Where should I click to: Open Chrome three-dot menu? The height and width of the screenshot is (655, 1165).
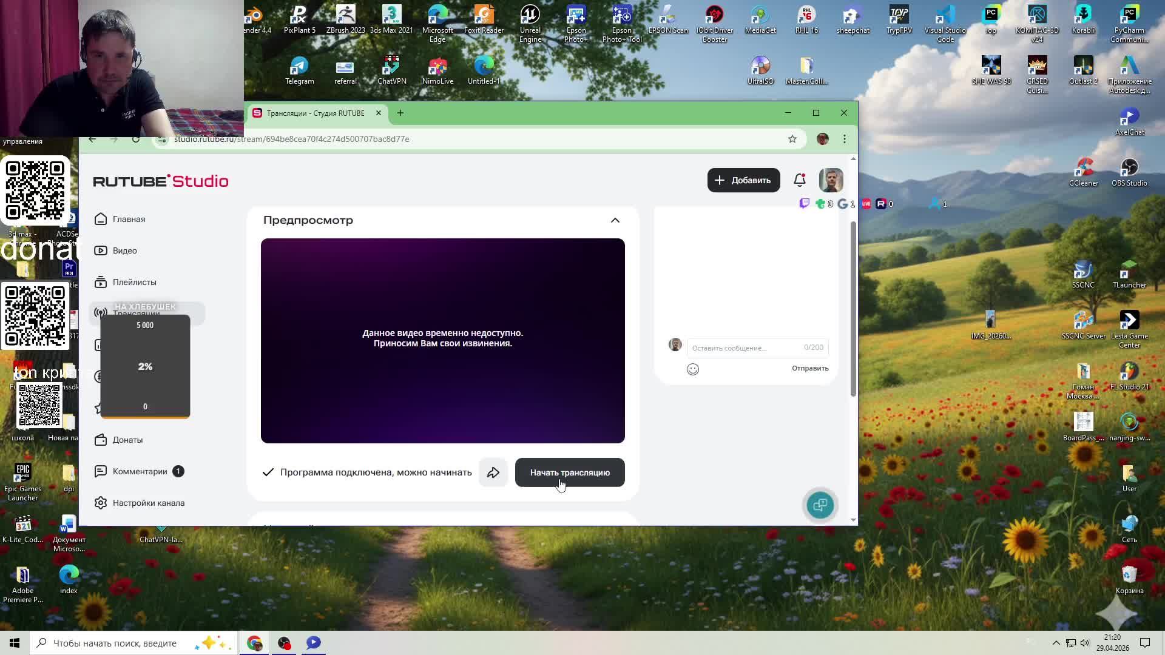click(845, 139)
